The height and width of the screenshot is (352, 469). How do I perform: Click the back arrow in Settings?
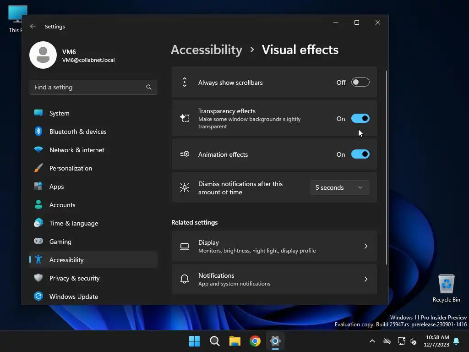(x=33, y=26)
